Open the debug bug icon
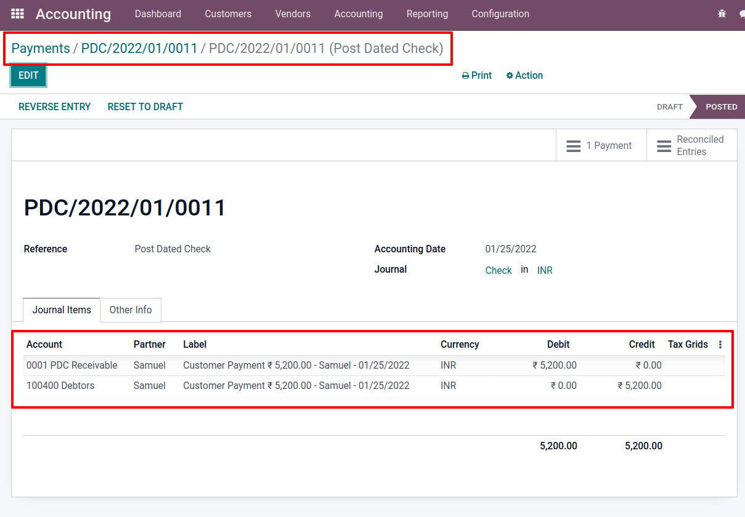 pyautogui.click(x=722, y=14)
